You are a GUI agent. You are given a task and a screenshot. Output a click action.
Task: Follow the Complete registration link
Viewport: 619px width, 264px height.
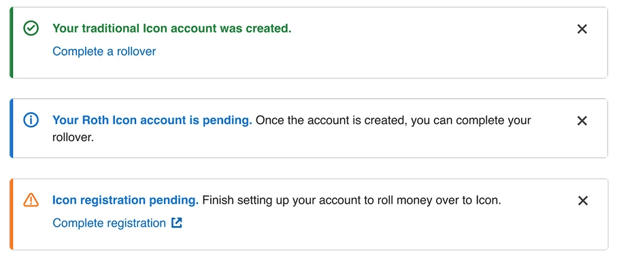[110, 223]
